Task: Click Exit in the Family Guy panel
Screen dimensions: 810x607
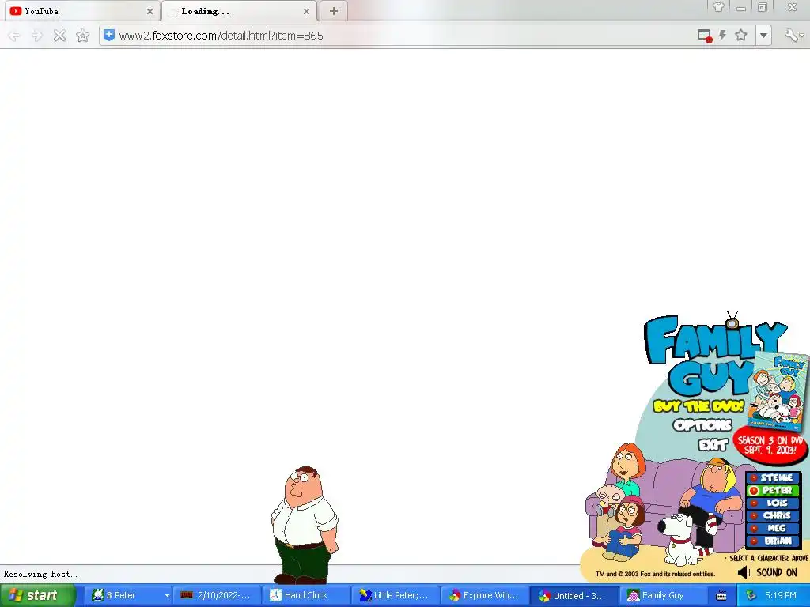Action: 713,444
